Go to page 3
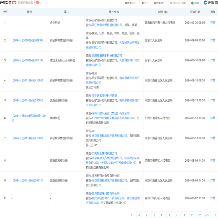The image size is (218, 218). coord(147,215)
